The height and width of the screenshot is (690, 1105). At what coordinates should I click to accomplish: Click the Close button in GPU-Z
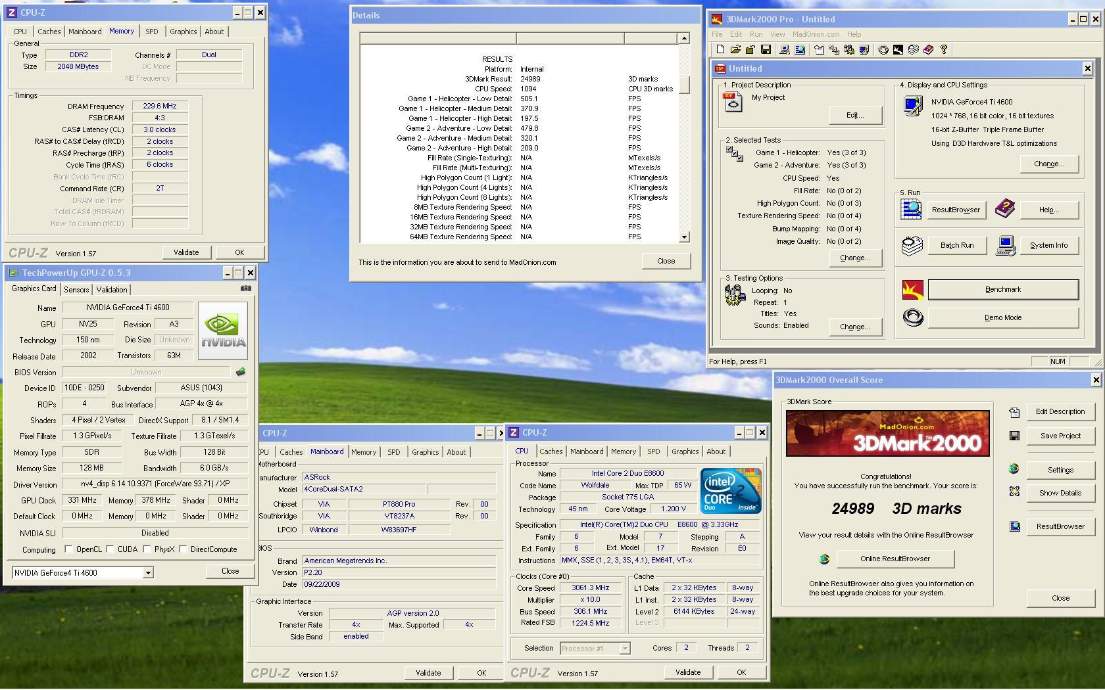point(230,571)
